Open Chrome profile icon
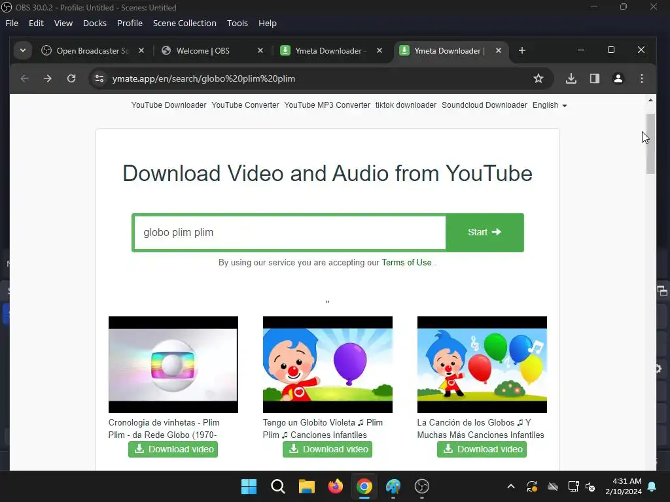The image size is (670, 502). click(618, 78)
